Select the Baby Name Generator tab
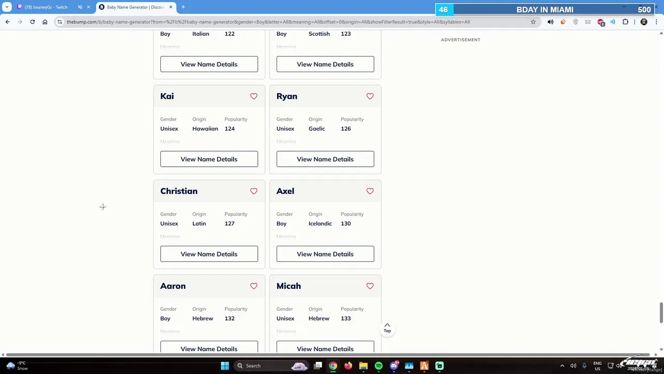Screen dimensions: 664x374 click(136, 7)
